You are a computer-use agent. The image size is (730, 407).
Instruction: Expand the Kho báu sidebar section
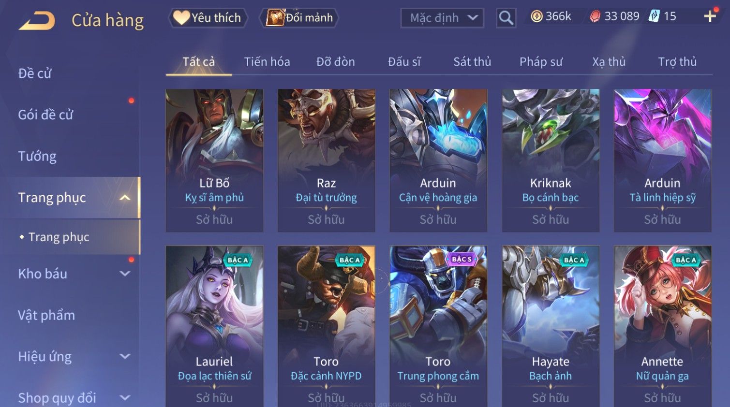[x=125, y=274]
